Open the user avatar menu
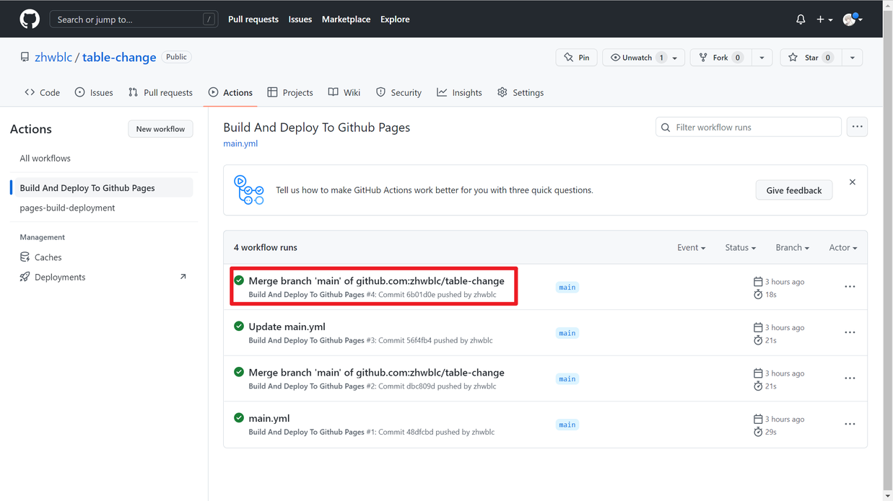 click(853, 19)
